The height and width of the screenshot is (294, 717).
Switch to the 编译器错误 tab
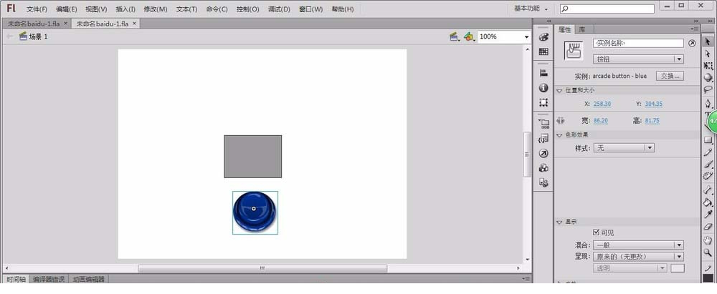click(49, 280)
